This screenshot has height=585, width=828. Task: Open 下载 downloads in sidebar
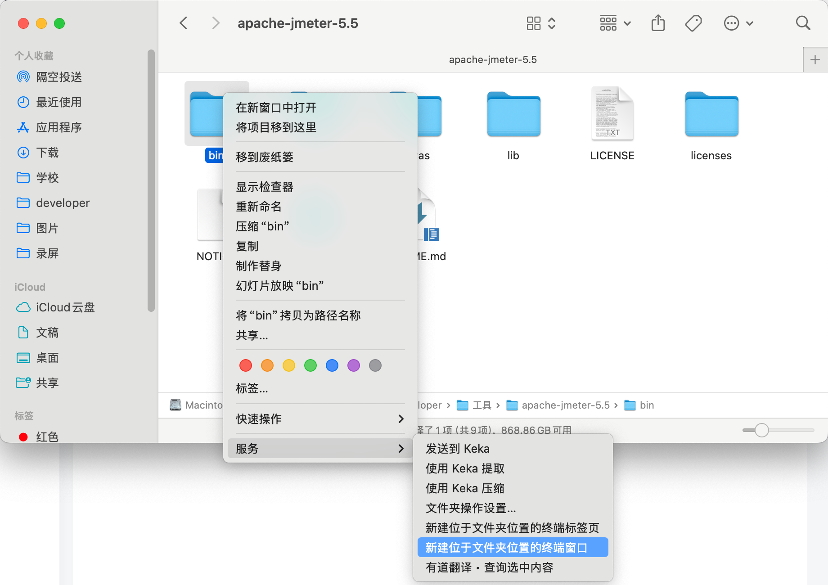click(x=38, y=153)
